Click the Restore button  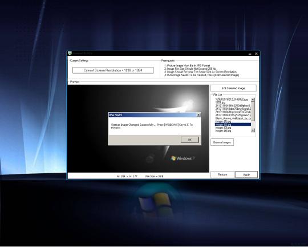coord(222,174)
